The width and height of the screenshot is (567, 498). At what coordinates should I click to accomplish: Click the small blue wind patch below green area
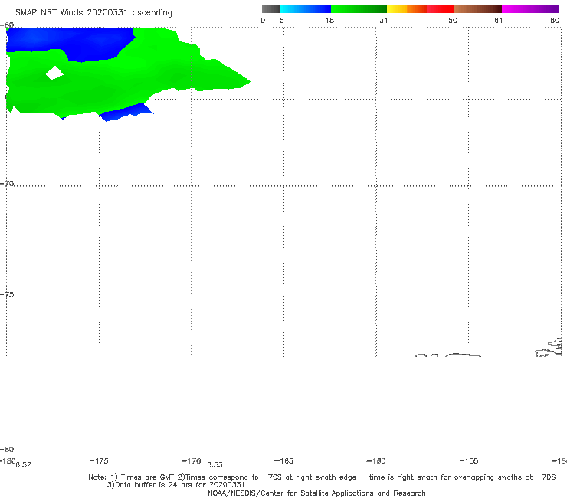(125, 112)
